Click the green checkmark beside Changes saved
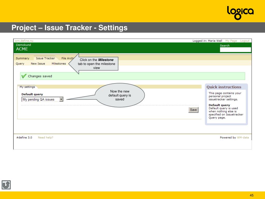The image size is (265, 199). point(24,76)
